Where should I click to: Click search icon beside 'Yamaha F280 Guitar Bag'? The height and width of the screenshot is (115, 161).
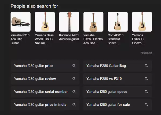(x=147, y=66)
